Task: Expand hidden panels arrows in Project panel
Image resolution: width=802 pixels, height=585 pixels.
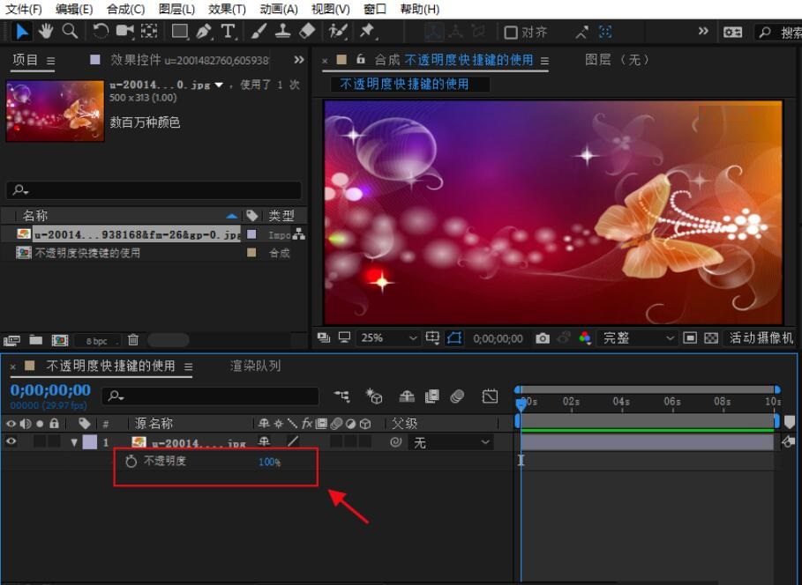Action: pos(299,60)
